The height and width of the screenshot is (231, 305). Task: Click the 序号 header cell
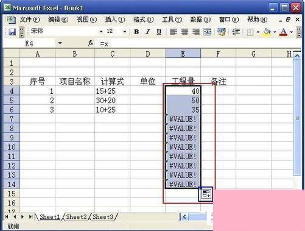(38, 82)
